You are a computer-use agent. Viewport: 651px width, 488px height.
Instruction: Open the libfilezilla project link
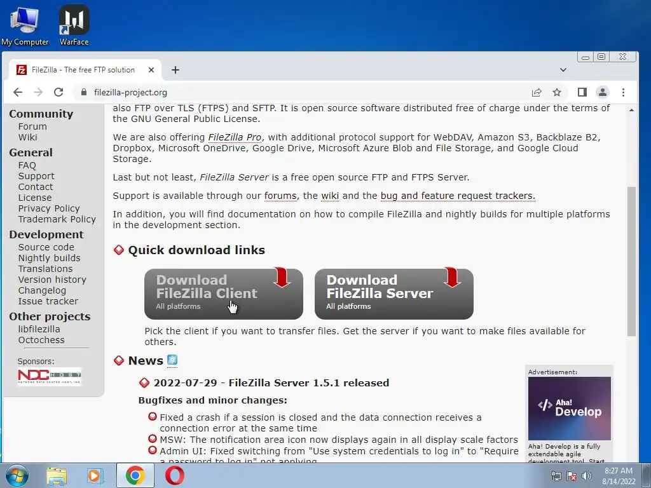tap(39, 329)
